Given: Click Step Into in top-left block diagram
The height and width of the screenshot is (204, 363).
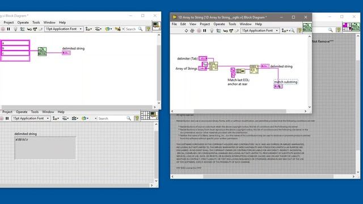Looking at the screenshot, I should pos(29,29).
